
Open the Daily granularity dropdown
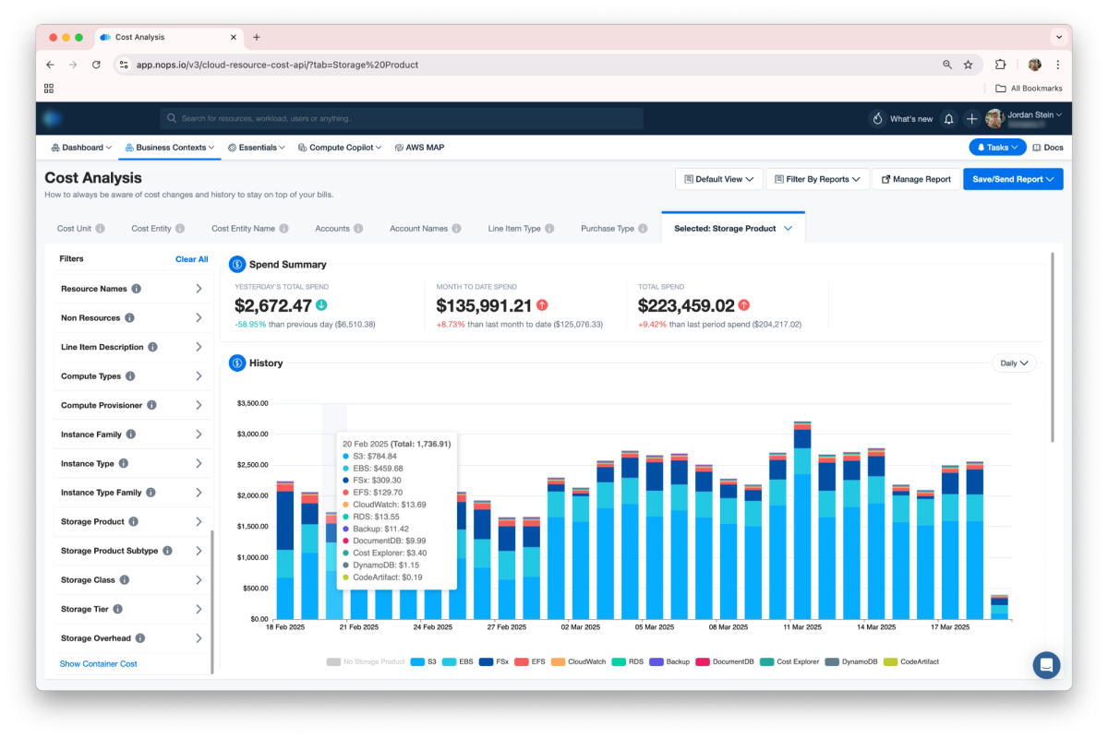(x=1014, y=363)
